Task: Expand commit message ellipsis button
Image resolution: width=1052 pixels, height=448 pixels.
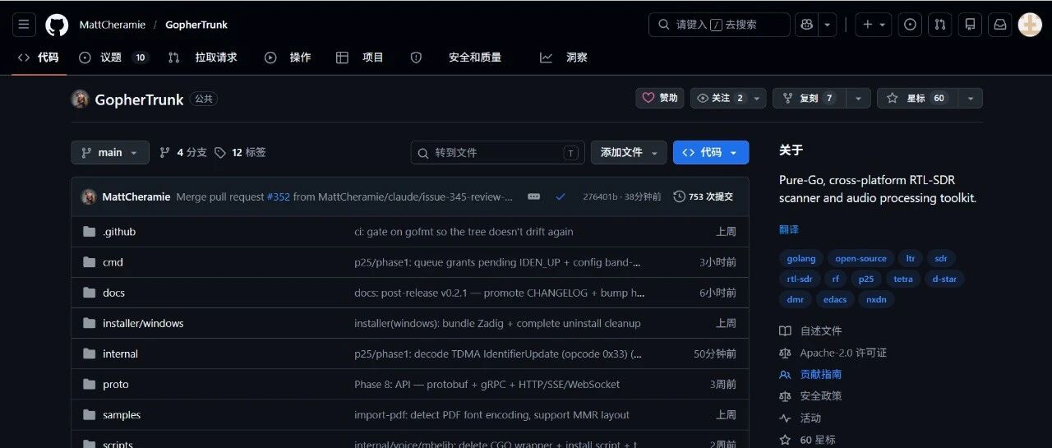Action: point(533,196)
